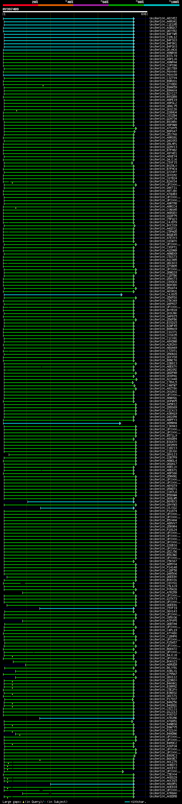The width and height of the screenshot is (182, 804).
Task: Click the cyan alignment bar for UniRef100_C4J8X5
Action: pos(63,295)
